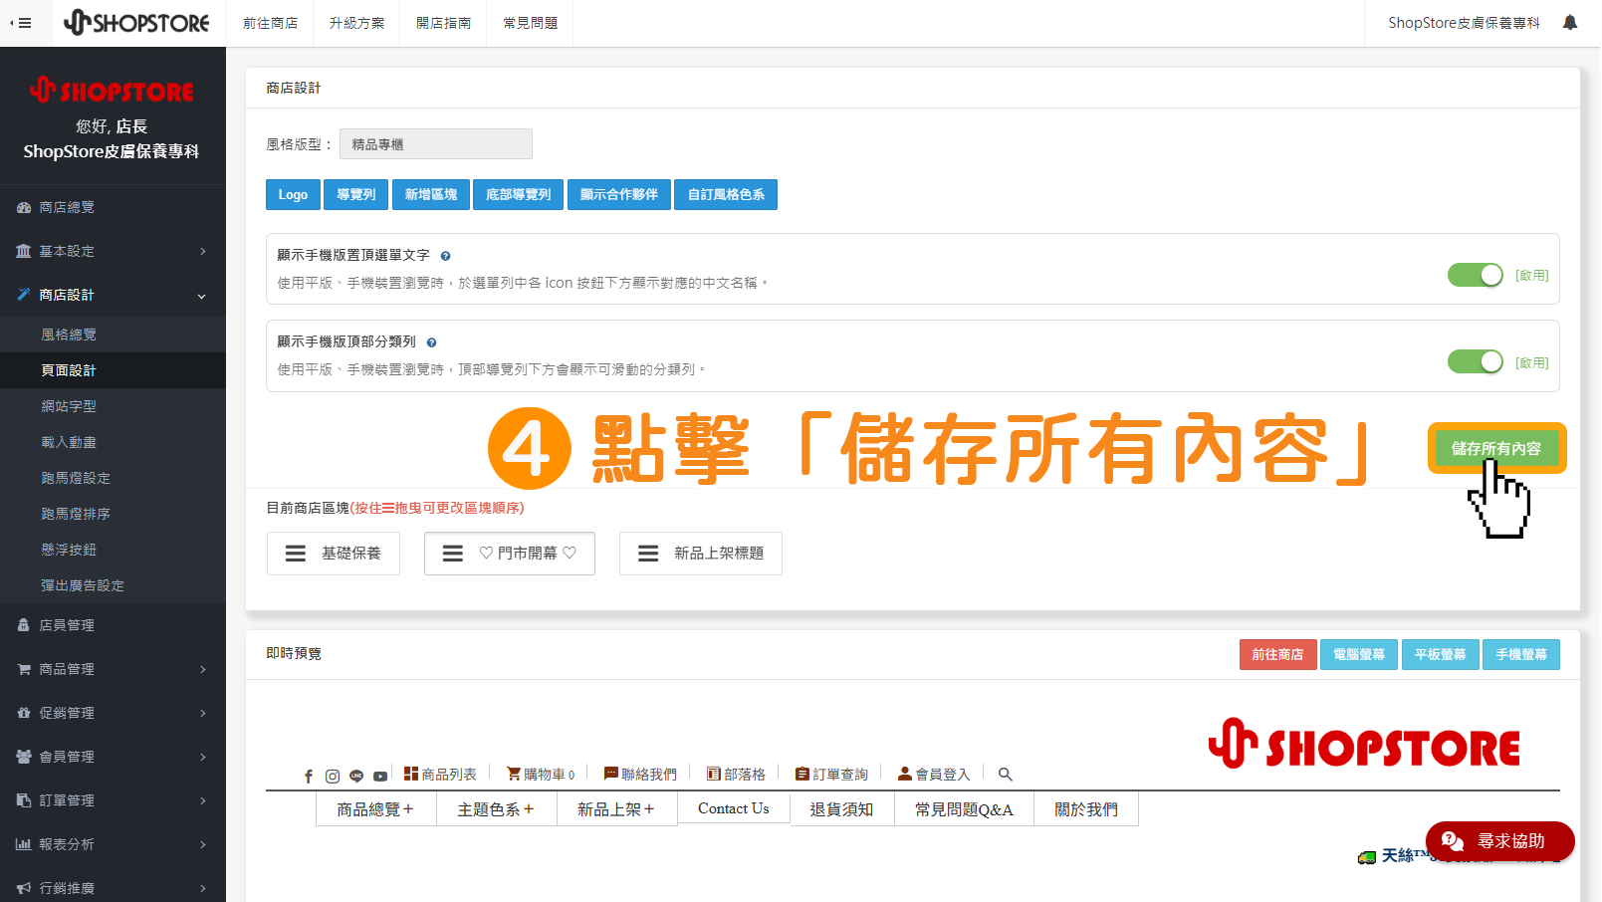Image resolution: width=1602 pixels, height=902 pixels.
Task: Click the help icon beside 顯示手機版置頂選單文字
Action: tap(445, 256)
